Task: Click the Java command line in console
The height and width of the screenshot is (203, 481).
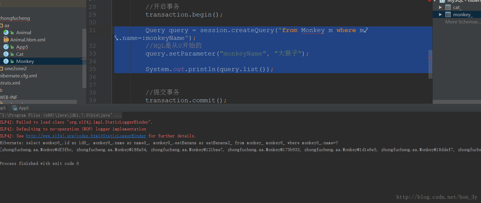Action: (61, 115)
